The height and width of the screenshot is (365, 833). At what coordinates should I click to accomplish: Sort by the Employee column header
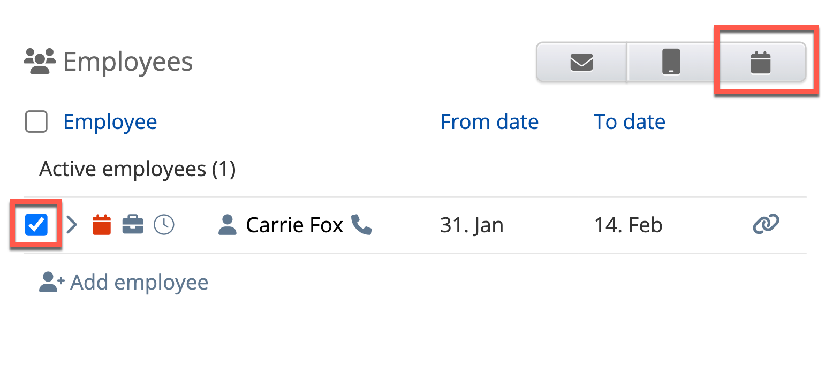[110, 122]
